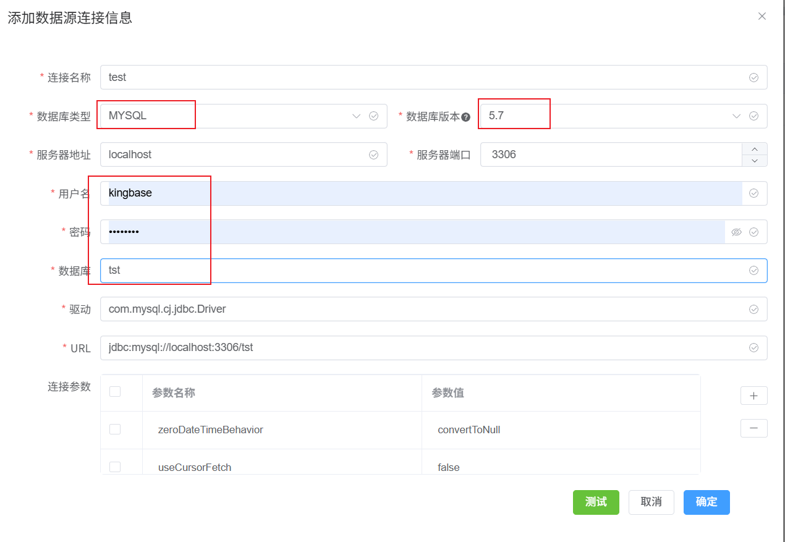This screenshot has height=542, width=785.
Task: Click the false value for useCursorFetch
Action: pyautogui.click(x=449, y=467)
